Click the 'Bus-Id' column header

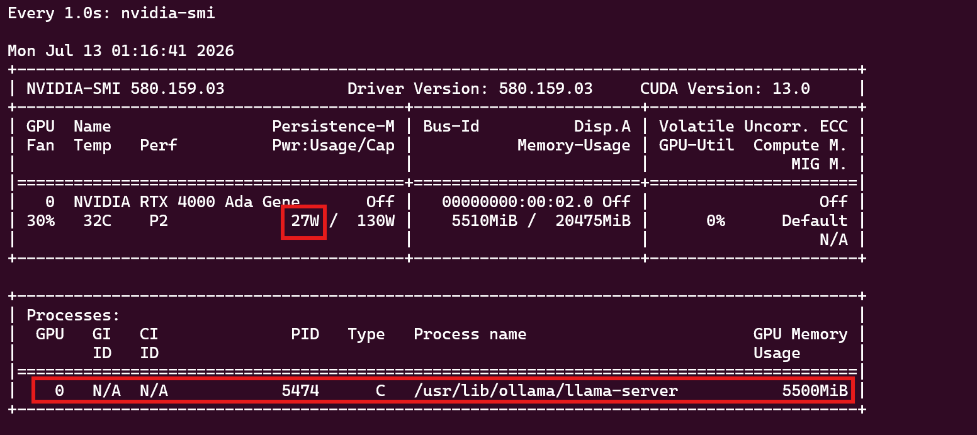click(x=451, y=127)
